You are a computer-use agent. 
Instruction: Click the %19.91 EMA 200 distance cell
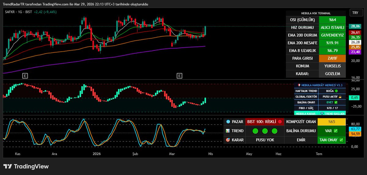(332, 43)
